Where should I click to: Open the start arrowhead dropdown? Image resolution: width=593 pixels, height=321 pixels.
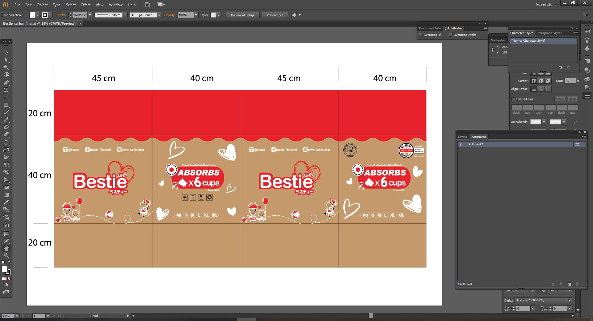tap(544, 122)
